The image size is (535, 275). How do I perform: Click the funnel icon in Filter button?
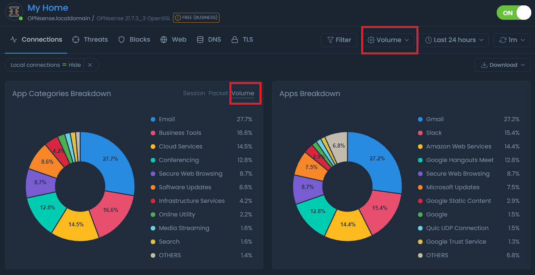(x=330, y=40)
